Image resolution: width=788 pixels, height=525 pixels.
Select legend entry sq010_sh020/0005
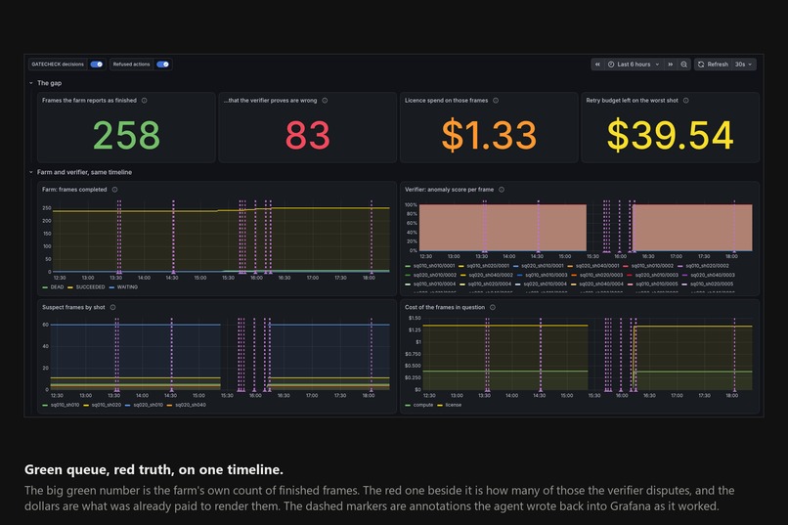pyautogui.click(x=711, y=284)
